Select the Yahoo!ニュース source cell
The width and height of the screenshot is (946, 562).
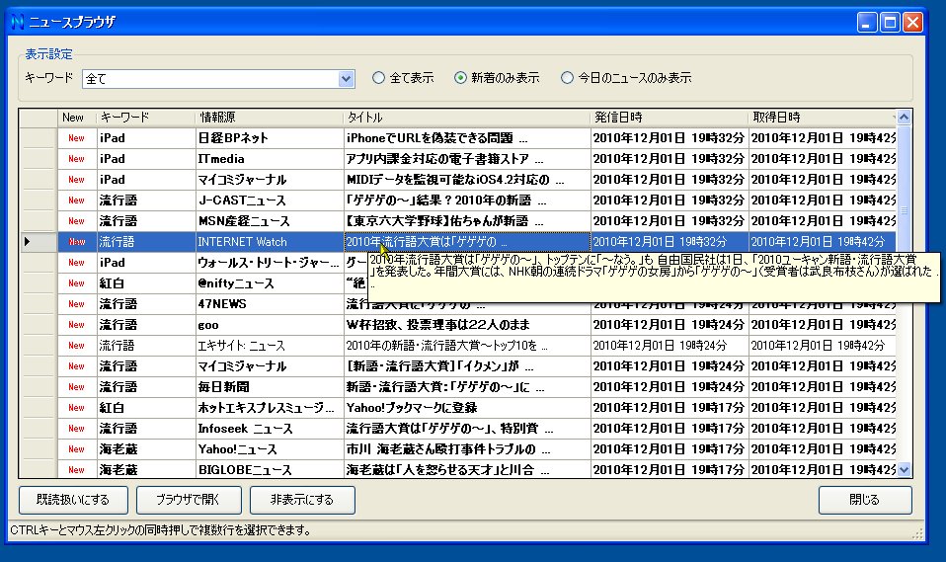[270, 449]
